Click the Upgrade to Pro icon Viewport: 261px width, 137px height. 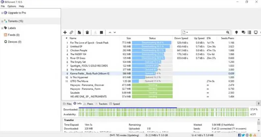coord(5,12)
